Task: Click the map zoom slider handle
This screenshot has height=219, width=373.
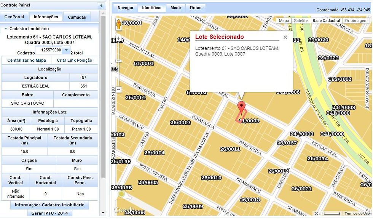Action: 119,61
